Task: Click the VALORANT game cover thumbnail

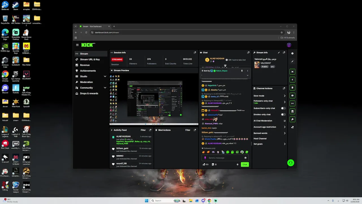Action: coord(257,65)
